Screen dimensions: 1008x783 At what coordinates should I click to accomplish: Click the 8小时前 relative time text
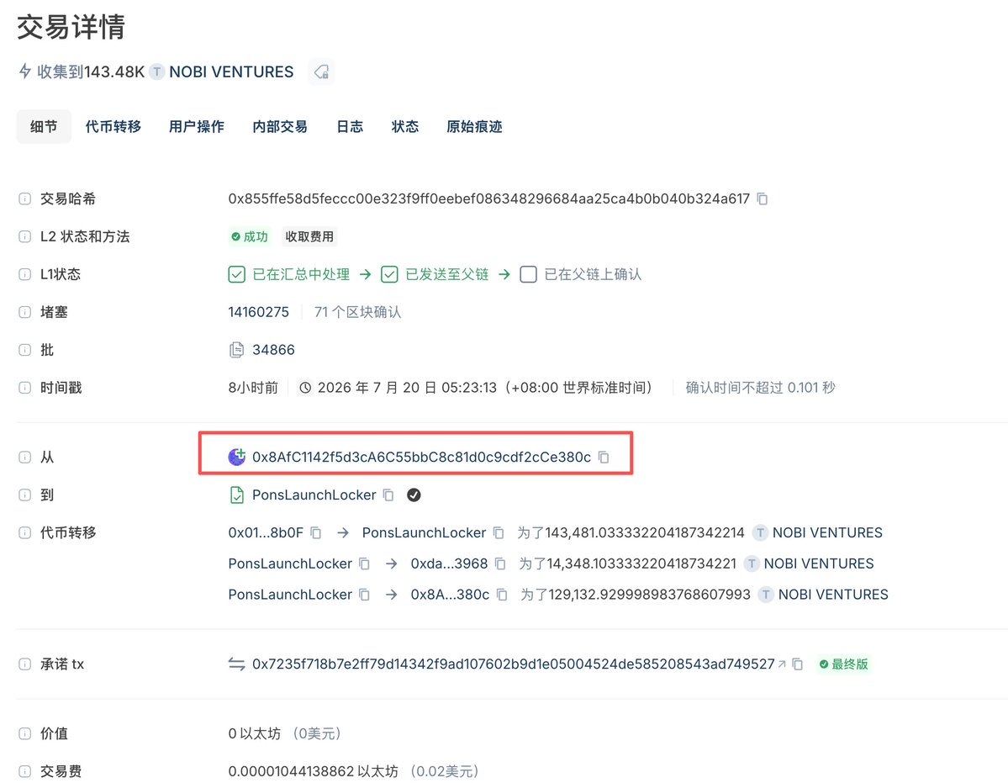[253, 388]
